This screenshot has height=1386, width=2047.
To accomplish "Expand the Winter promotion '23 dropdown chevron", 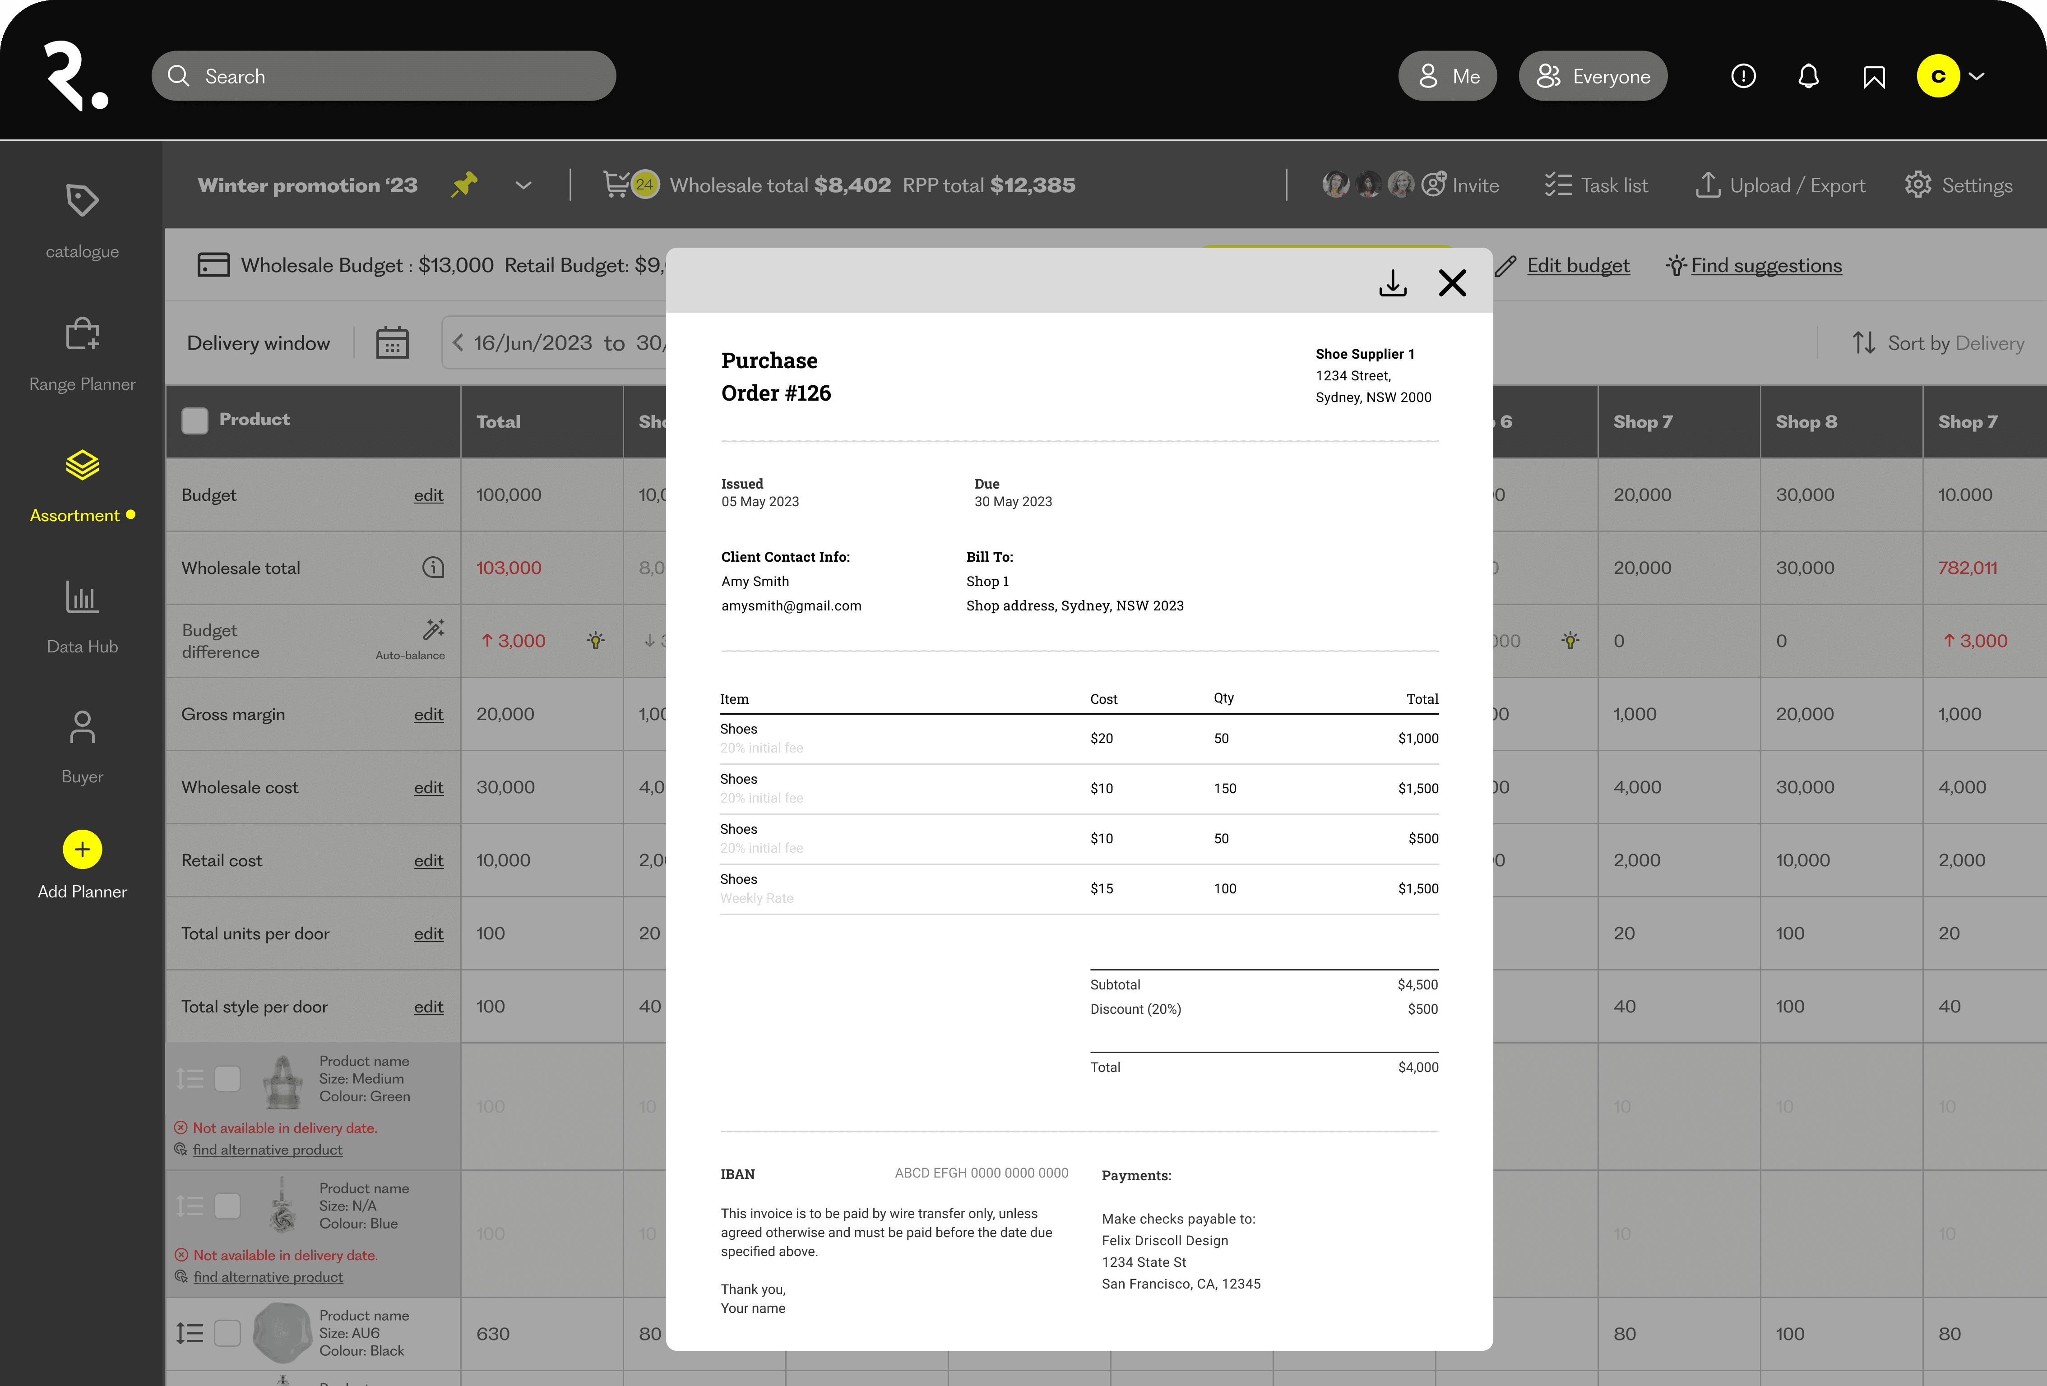I will coord(523,186).
